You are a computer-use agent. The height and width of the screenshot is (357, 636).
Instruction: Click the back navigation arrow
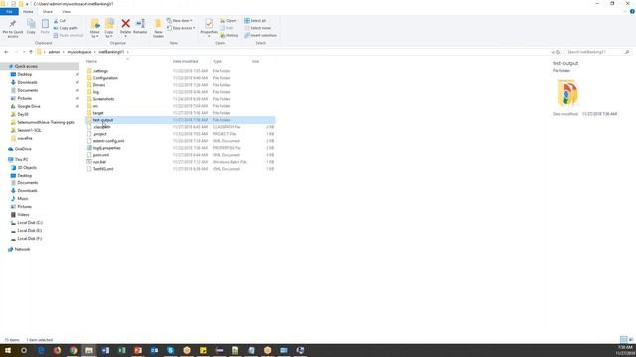[6, 52]
